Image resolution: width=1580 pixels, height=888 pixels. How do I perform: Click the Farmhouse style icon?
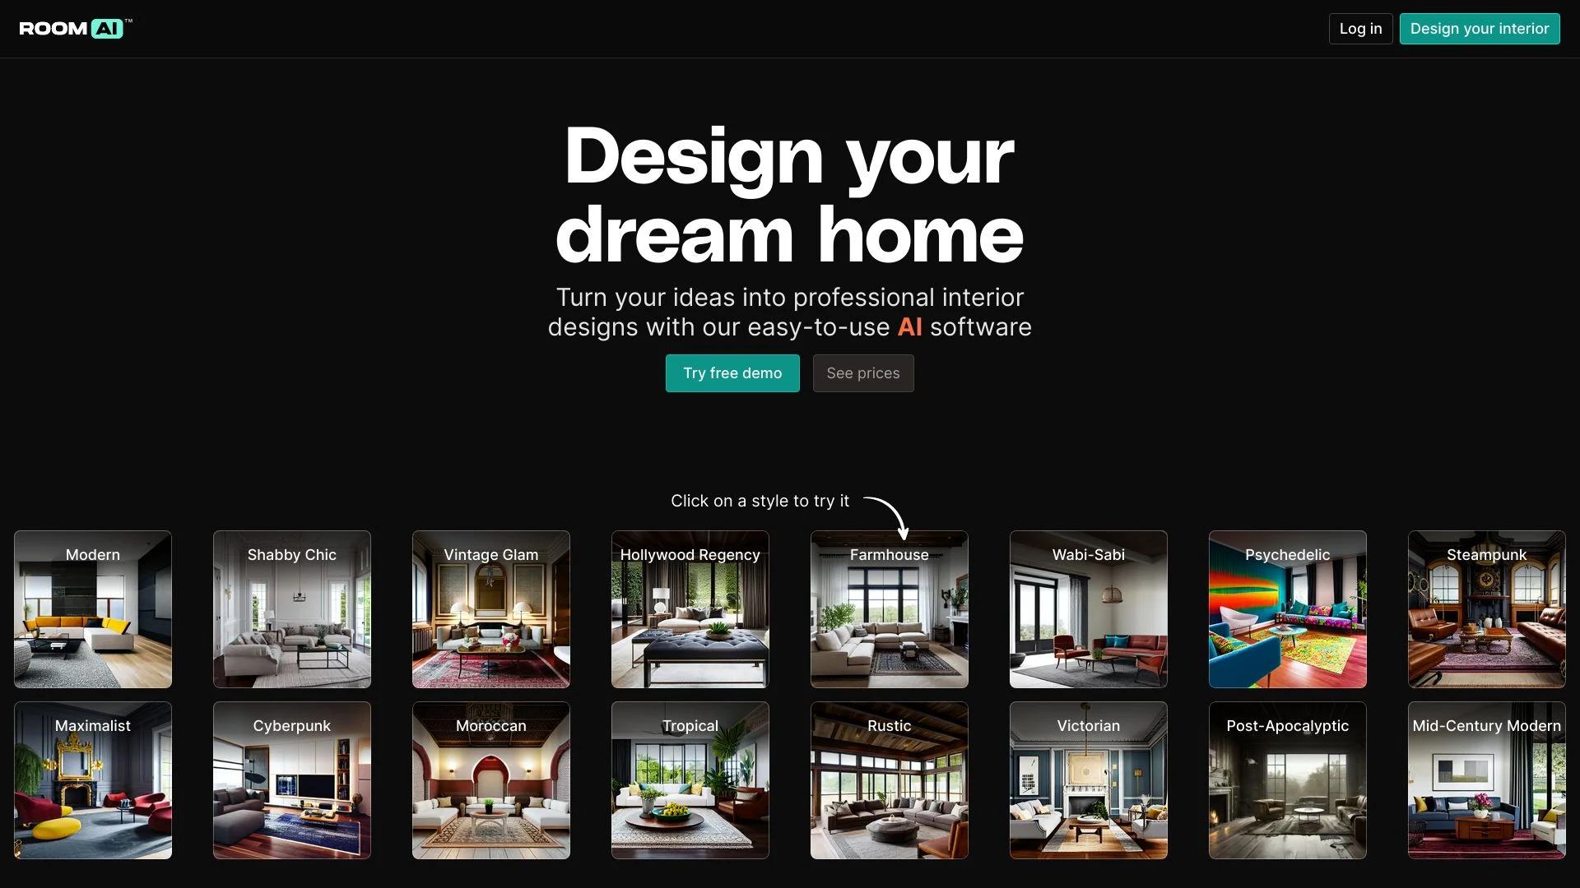[889, 609]
